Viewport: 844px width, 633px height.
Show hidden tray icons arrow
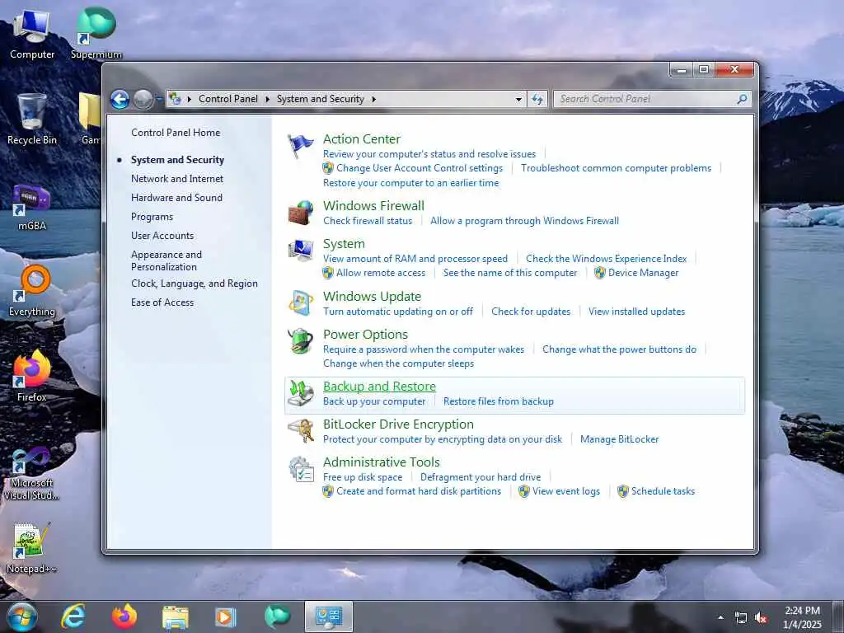coord(720,617)
